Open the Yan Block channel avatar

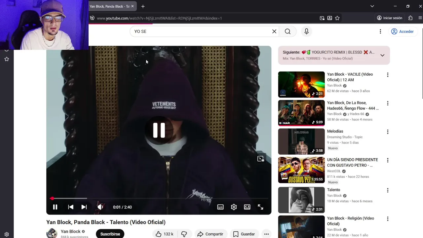click(52, 233)
